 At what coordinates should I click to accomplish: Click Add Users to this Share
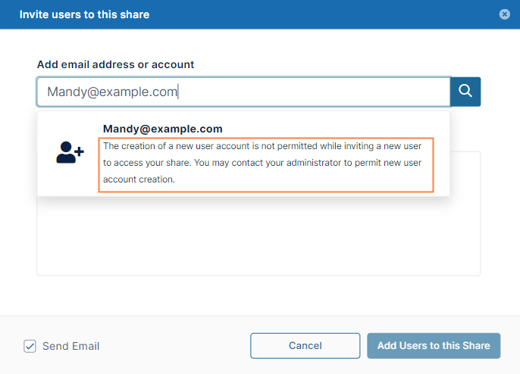point(434,346)
